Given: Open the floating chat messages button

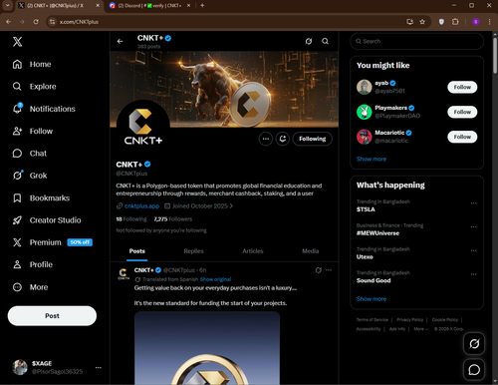Looking at the screenshot, I should point(474,370).
